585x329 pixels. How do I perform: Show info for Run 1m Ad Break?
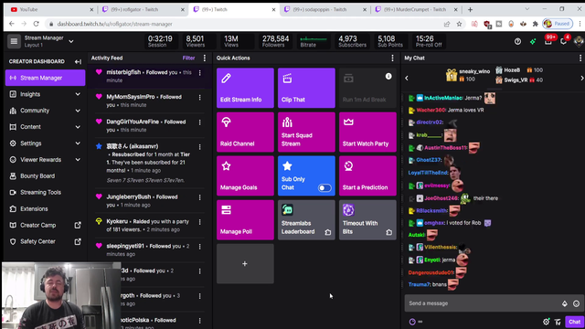tap(388, 76)
